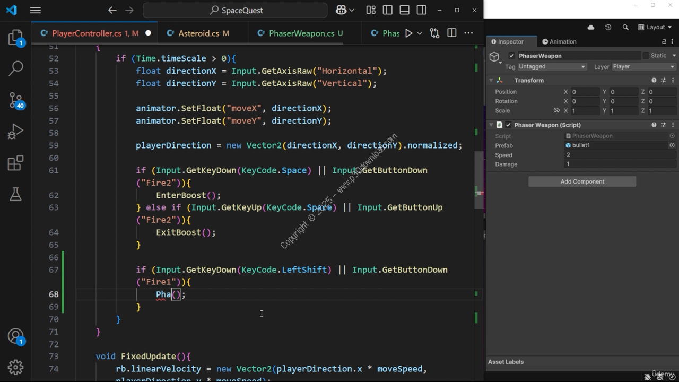Click the Position X field

(x=585, y=92)
